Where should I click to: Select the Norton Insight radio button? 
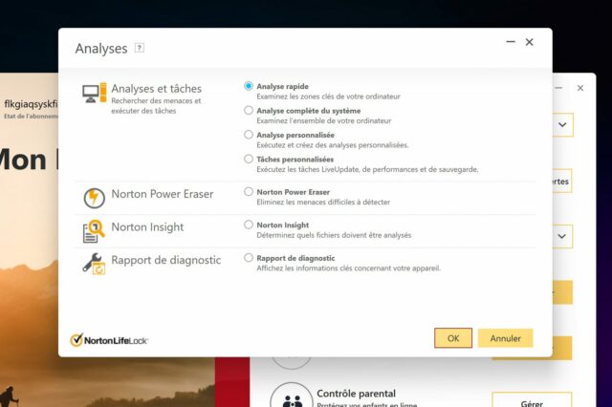point(249,225)
